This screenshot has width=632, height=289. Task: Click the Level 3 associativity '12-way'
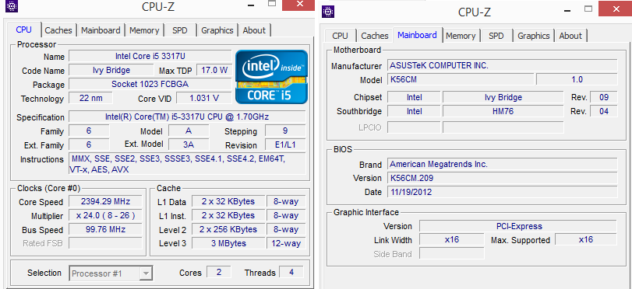pyautogui.click(x=286, y=243)
